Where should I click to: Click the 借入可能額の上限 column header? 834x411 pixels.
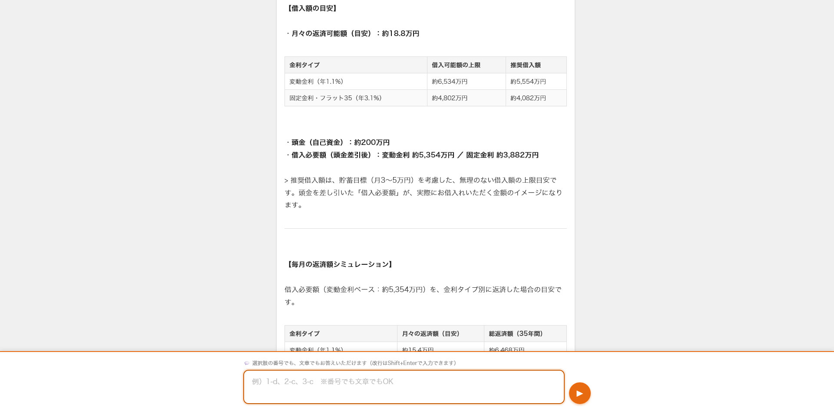coord(467,65)
